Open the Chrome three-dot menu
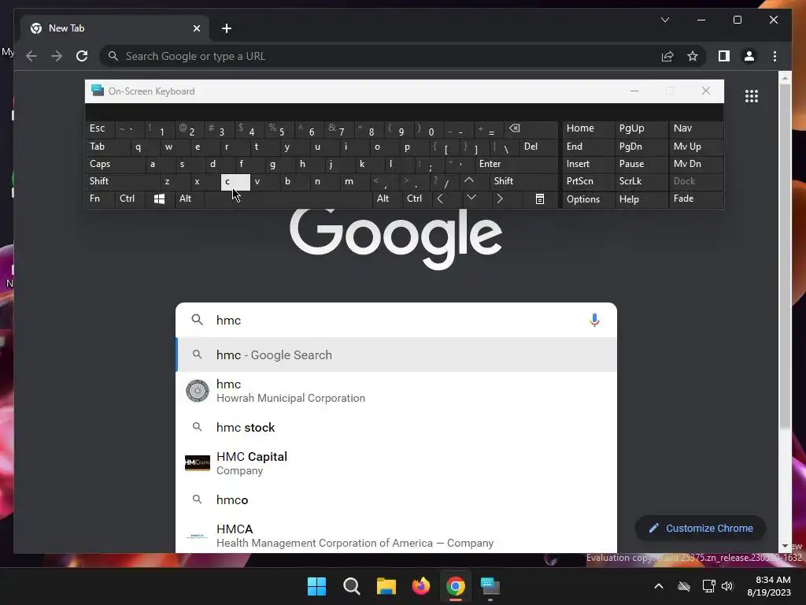Viewport: 806px width, 605px height. [x=775, y=56]
